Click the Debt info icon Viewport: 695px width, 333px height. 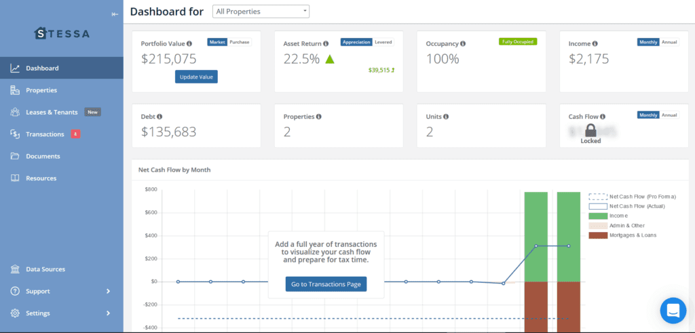point(159,117)
